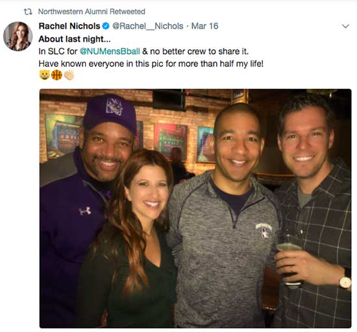Image resolution: width=357 pixels, height=332 pixels.
Task: Click the 'About last night...' text
Action: 75,39
